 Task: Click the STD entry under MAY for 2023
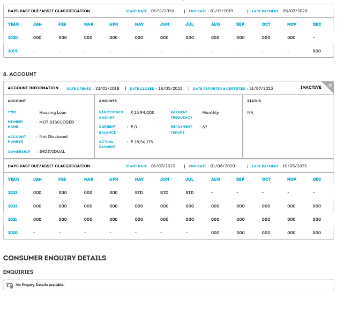[139, 192]
